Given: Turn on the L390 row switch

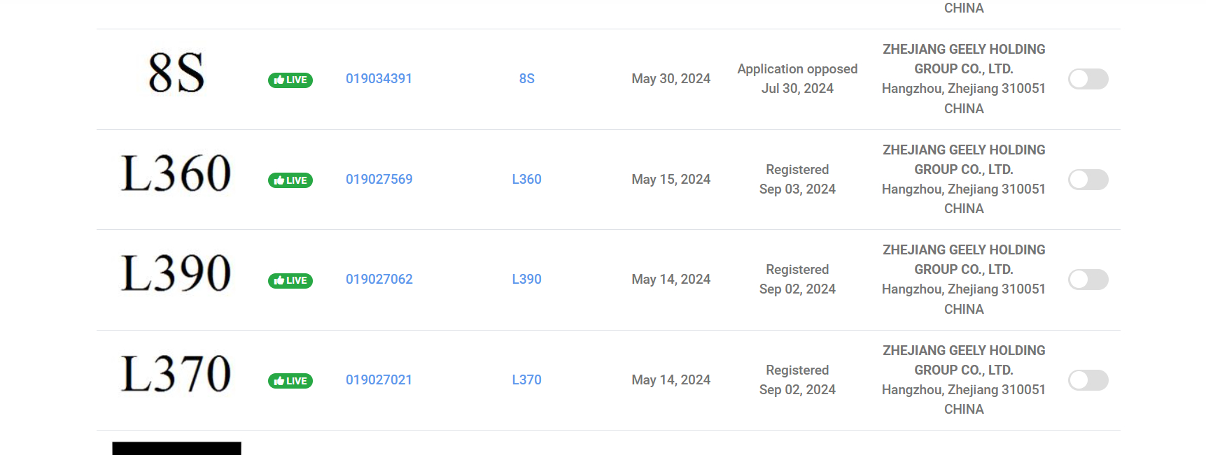Looking at the screenshot, I should pos(1088,280).
